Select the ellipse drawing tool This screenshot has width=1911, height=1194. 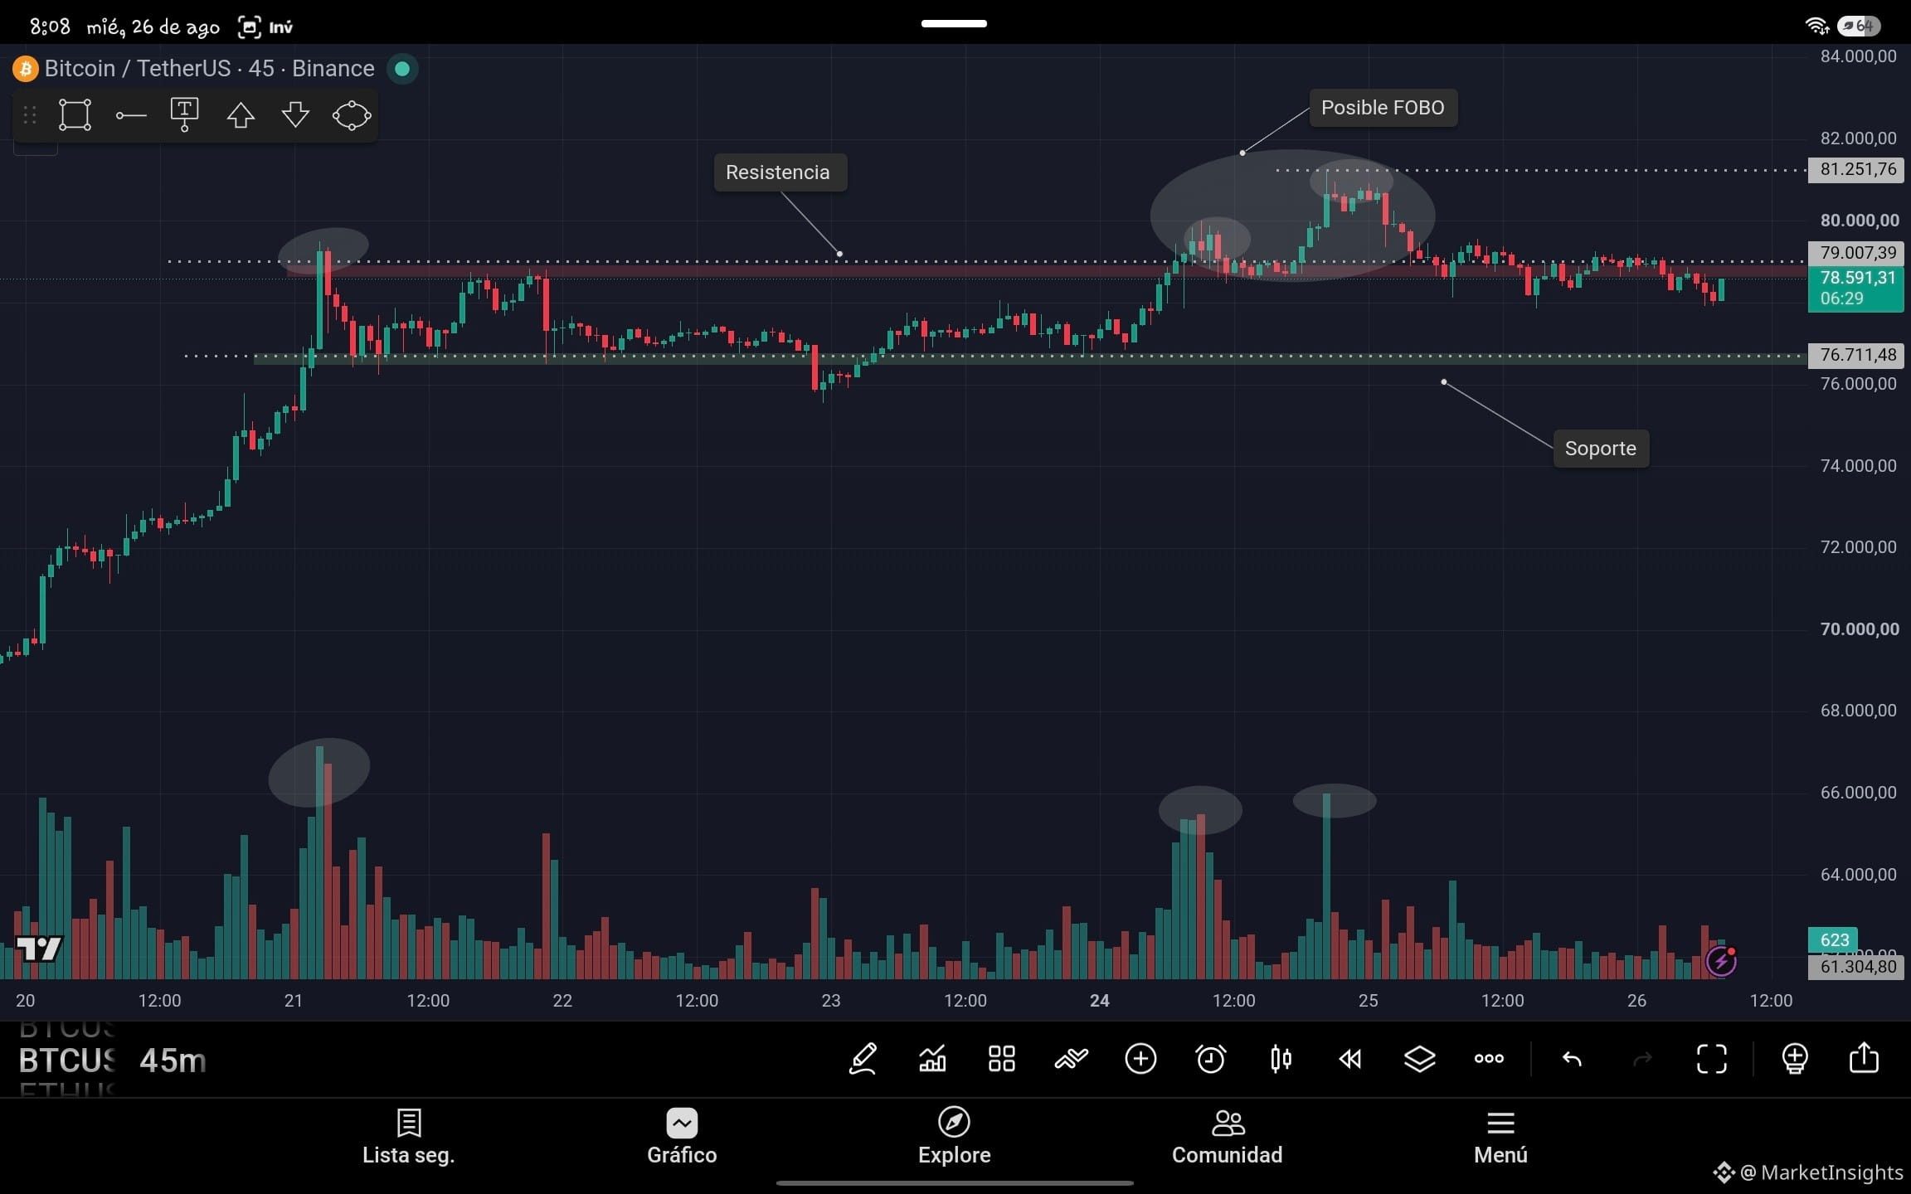(x=352, y=115)
